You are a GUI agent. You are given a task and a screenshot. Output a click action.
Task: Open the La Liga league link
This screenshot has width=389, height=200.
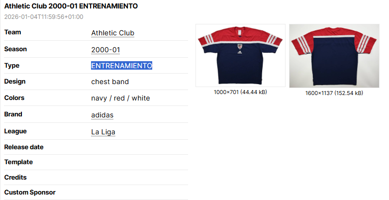click(x=103, y=132)
